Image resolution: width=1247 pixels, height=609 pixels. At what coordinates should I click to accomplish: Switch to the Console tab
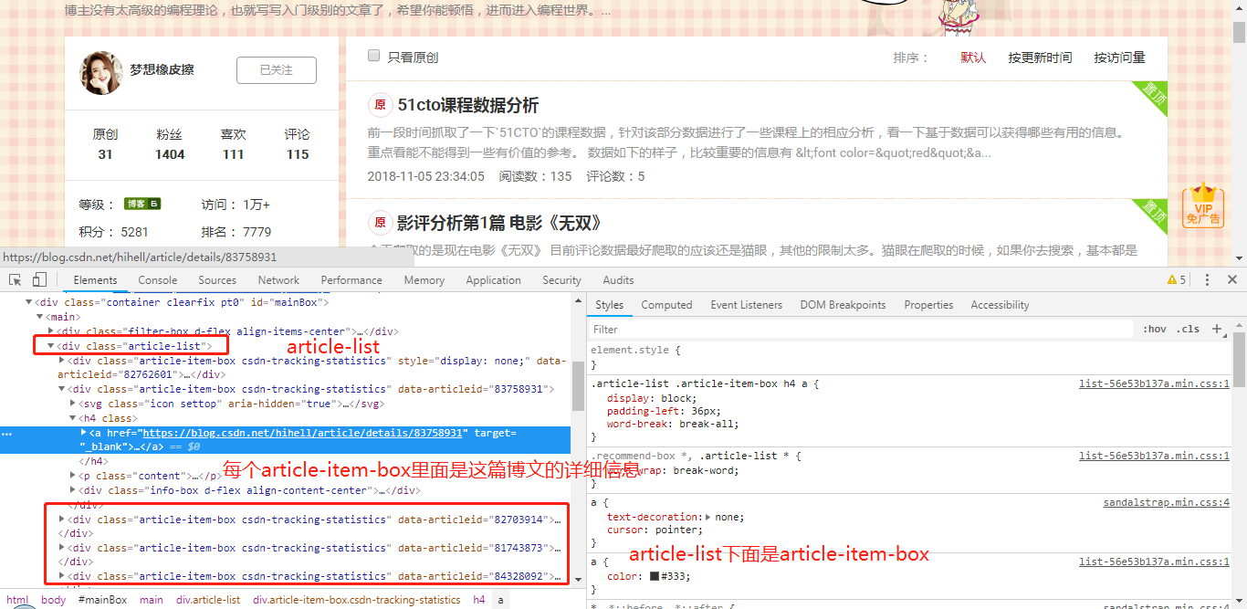(x=158, y=280)
